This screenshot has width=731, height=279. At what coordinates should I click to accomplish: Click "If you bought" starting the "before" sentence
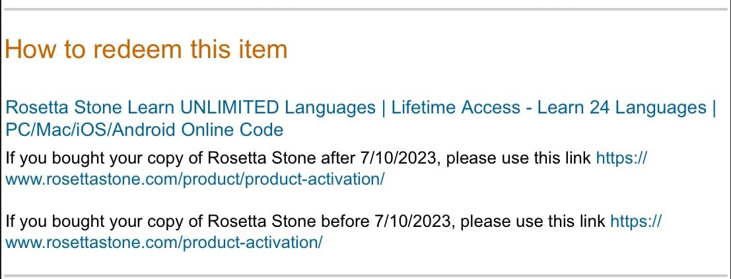click(x=44, y=222)
